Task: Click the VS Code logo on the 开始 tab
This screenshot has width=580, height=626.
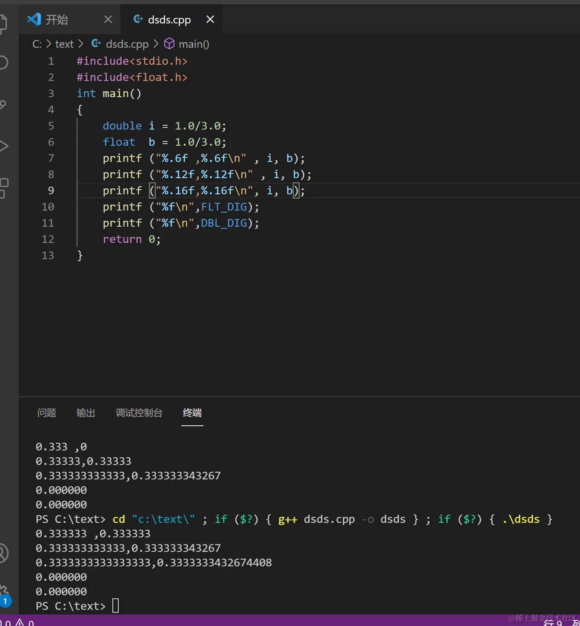Action: pos(34,19)
